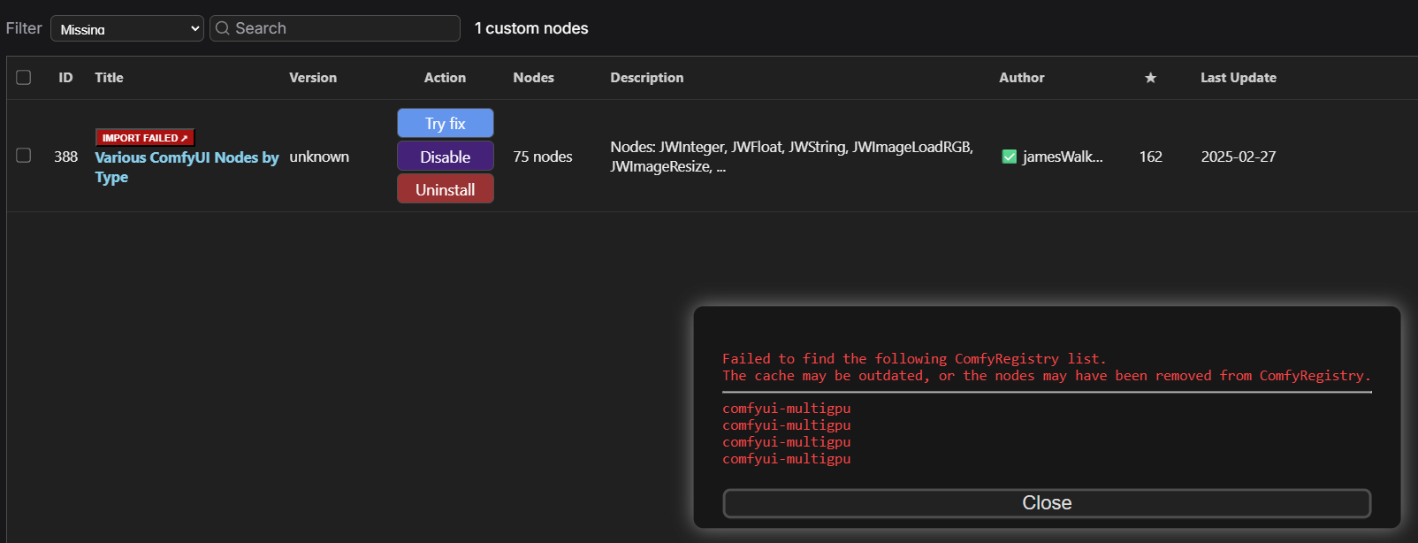Close the ComfyRegistry error dialog
This screenshot has height=543, width=1418.
click(x=1047, y=503)
